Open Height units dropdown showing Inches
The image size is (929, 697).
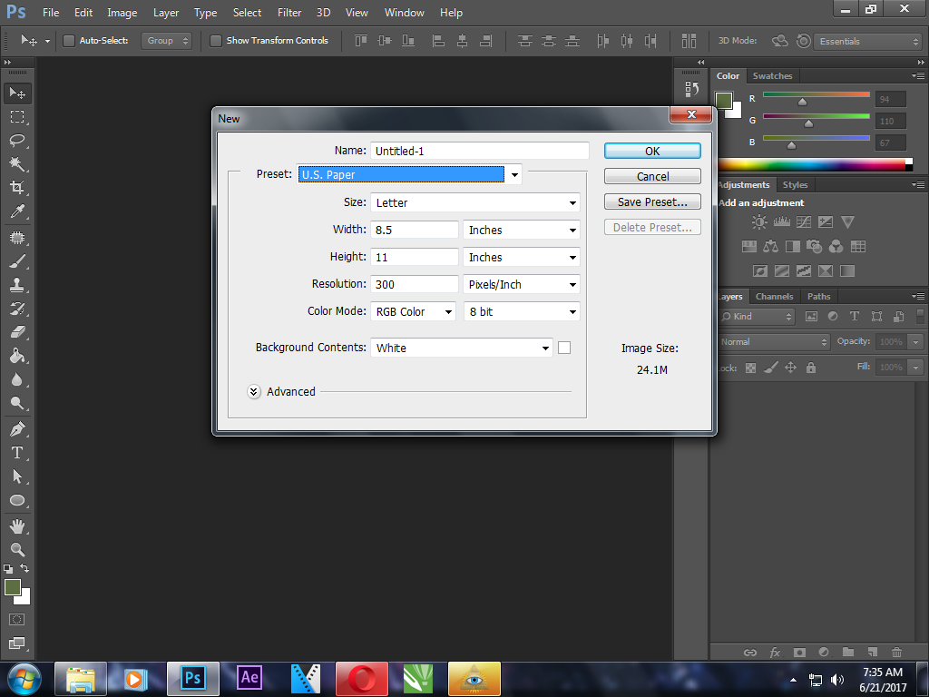click(x=521, y=257)
